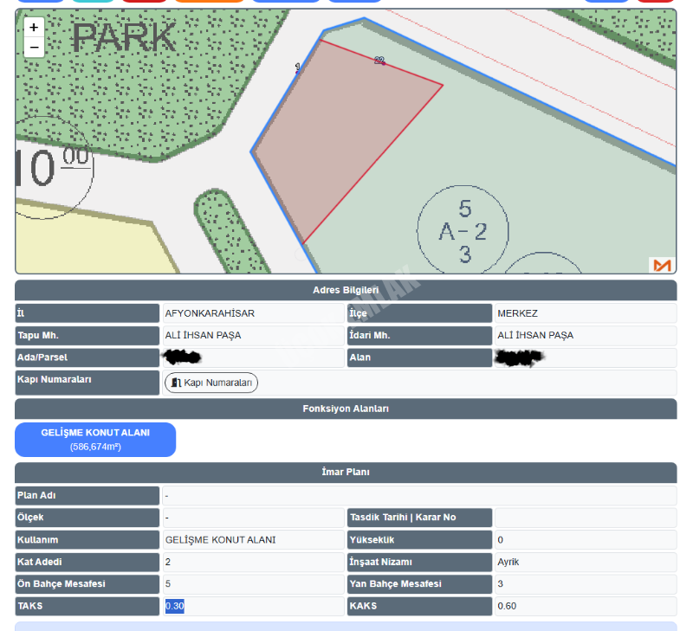This screenshot has width=693, height=631.
Task: Click the Kat Adedi value field
Action: pyautogui.click(x=253, y=562)
